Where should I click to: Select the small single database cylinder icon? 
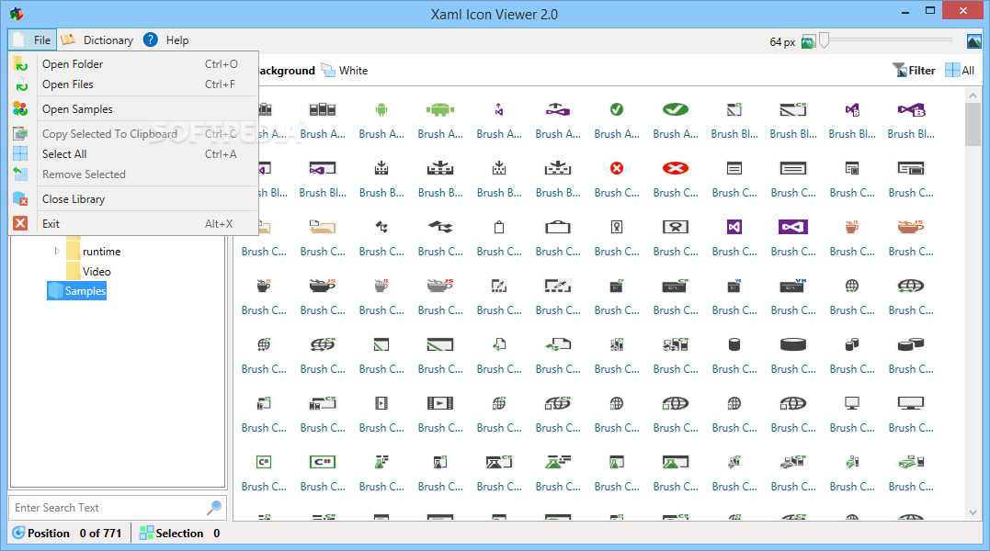[x=734, y=344]
